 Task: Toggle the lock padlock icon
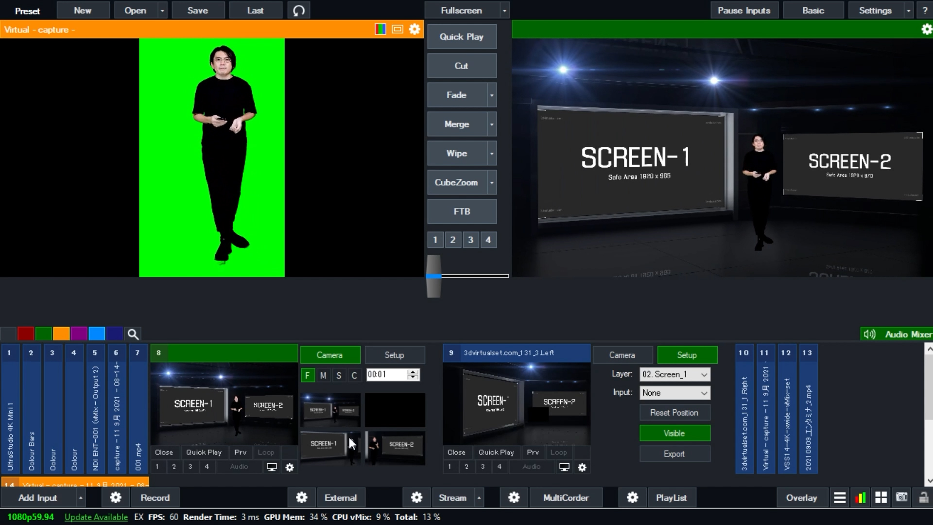pos(923,498)
